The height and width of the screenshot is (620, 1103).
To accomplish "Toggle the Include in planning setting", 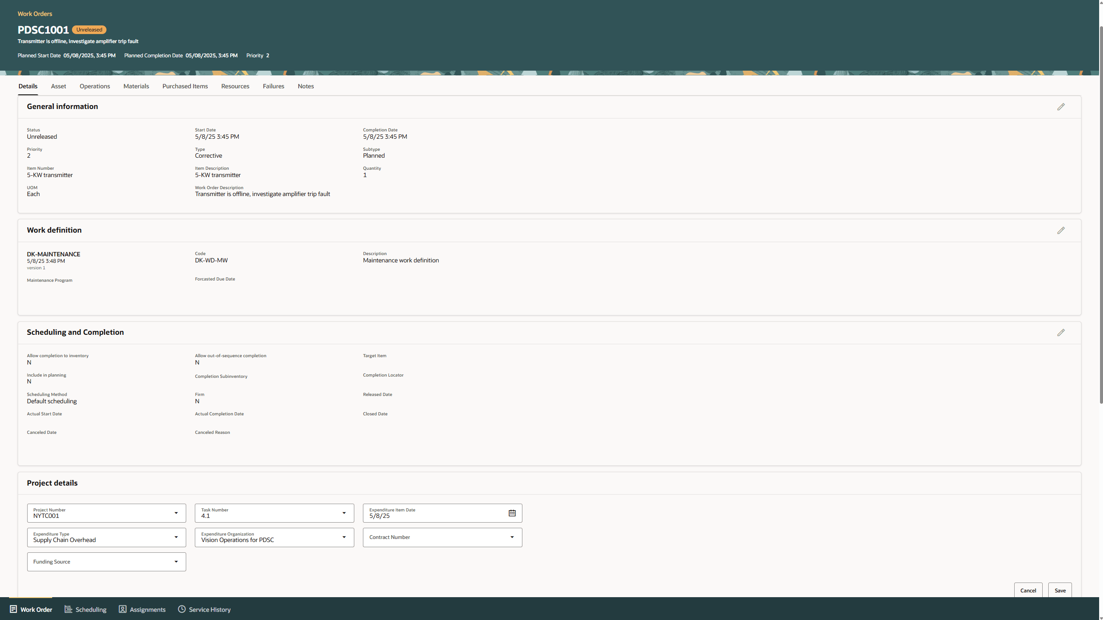I will (x=29, y=381).
